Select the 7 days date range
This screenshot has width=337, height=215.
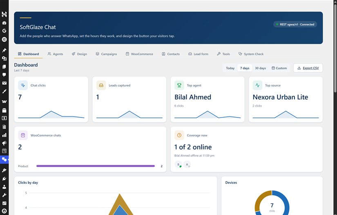tap(245, 68)
